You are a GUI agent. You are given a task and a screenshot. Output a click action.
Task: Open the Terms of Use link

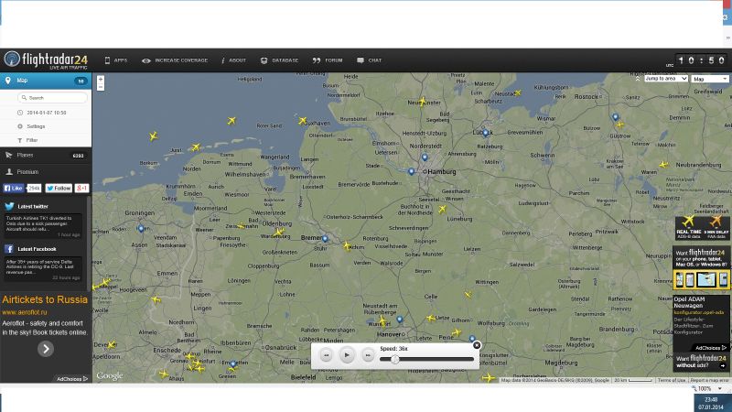point(672,380)
